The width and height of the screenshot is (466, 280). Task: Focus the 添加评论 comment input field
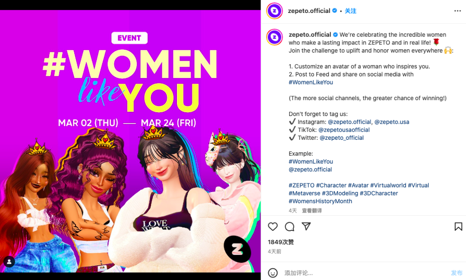(365, 273)
